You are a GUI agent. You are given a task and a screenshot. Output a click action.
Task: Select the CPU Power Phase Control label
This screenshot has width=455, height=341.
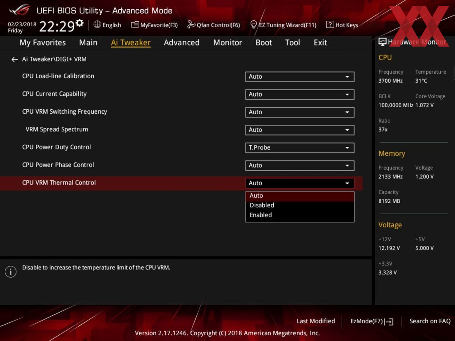(x=58, y=165)
